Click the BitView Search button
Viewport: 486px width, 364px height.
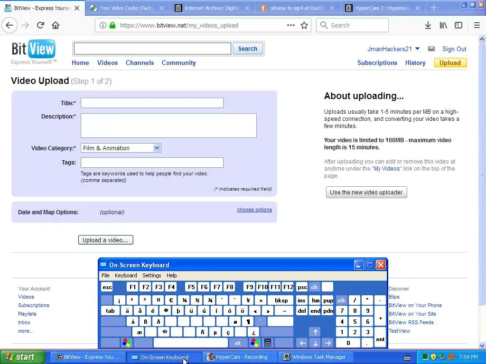(248, 49)
